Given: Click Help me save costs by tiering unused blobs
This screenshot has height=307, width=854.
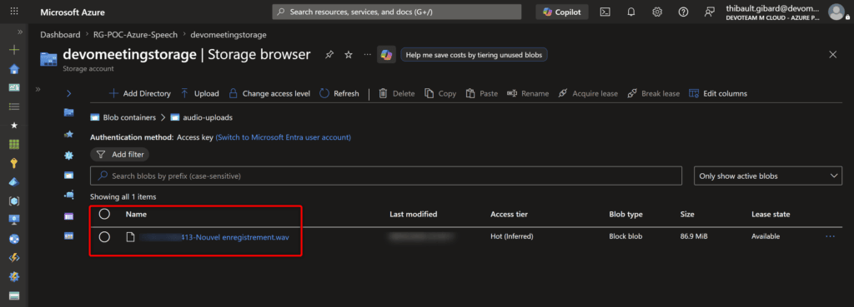Looking at the screenshot, I should [474, 55].
